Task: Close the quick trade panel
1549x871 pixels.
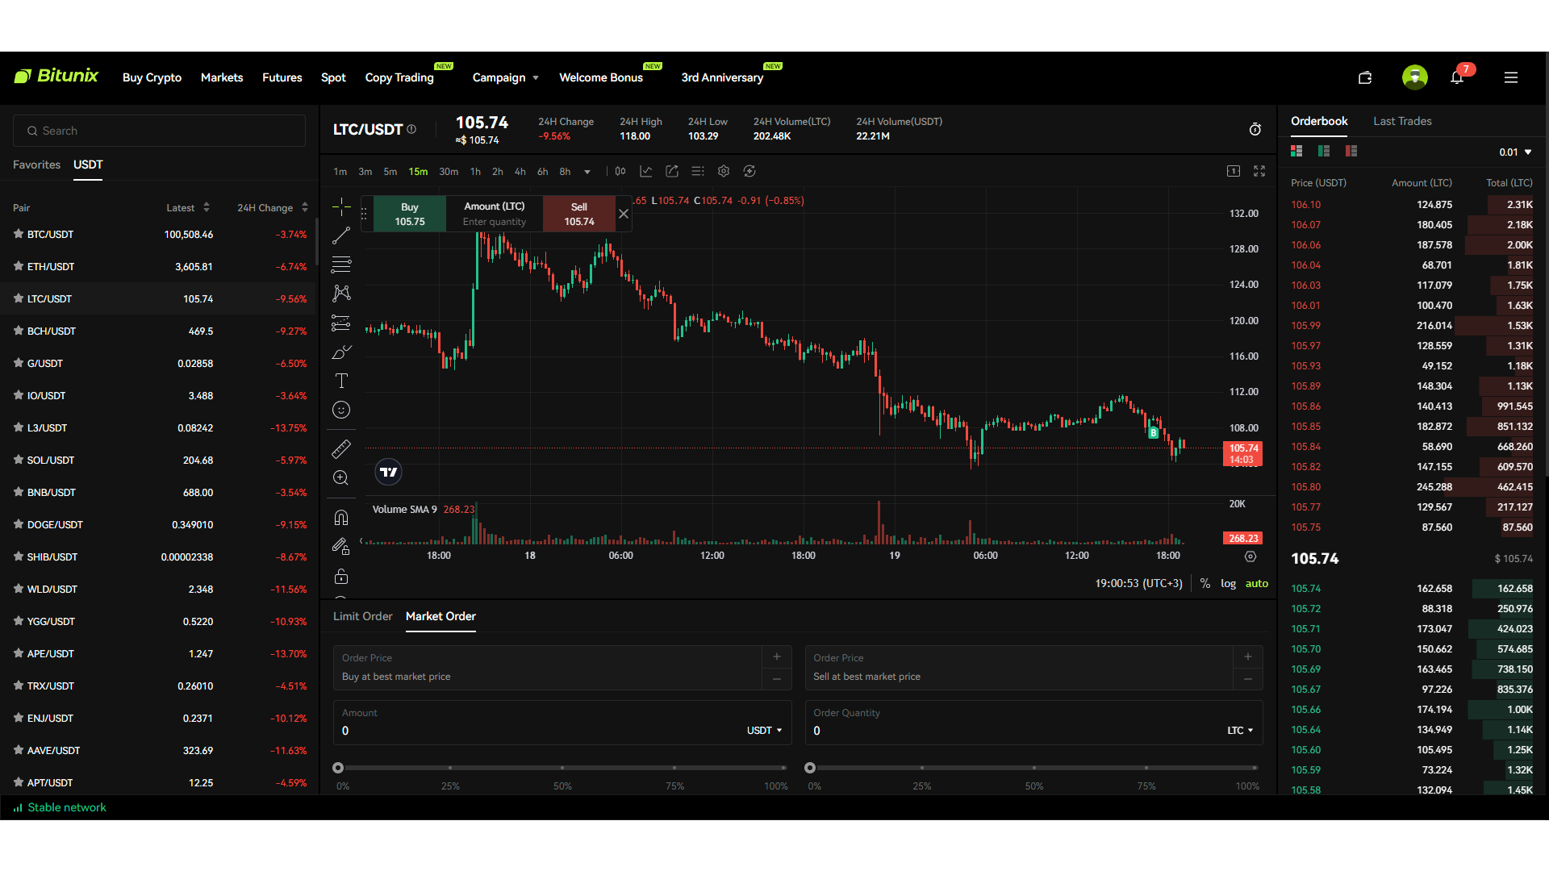Action: coord(624,214)
